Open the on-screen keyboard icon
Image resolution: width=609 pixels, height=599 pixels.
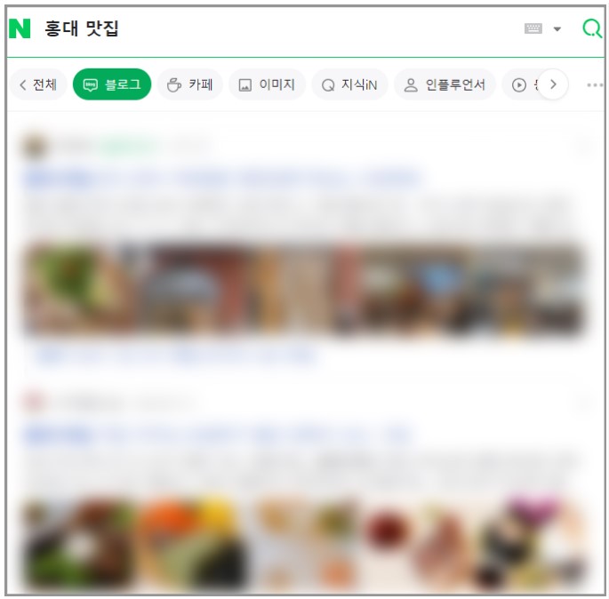point(533,28)
